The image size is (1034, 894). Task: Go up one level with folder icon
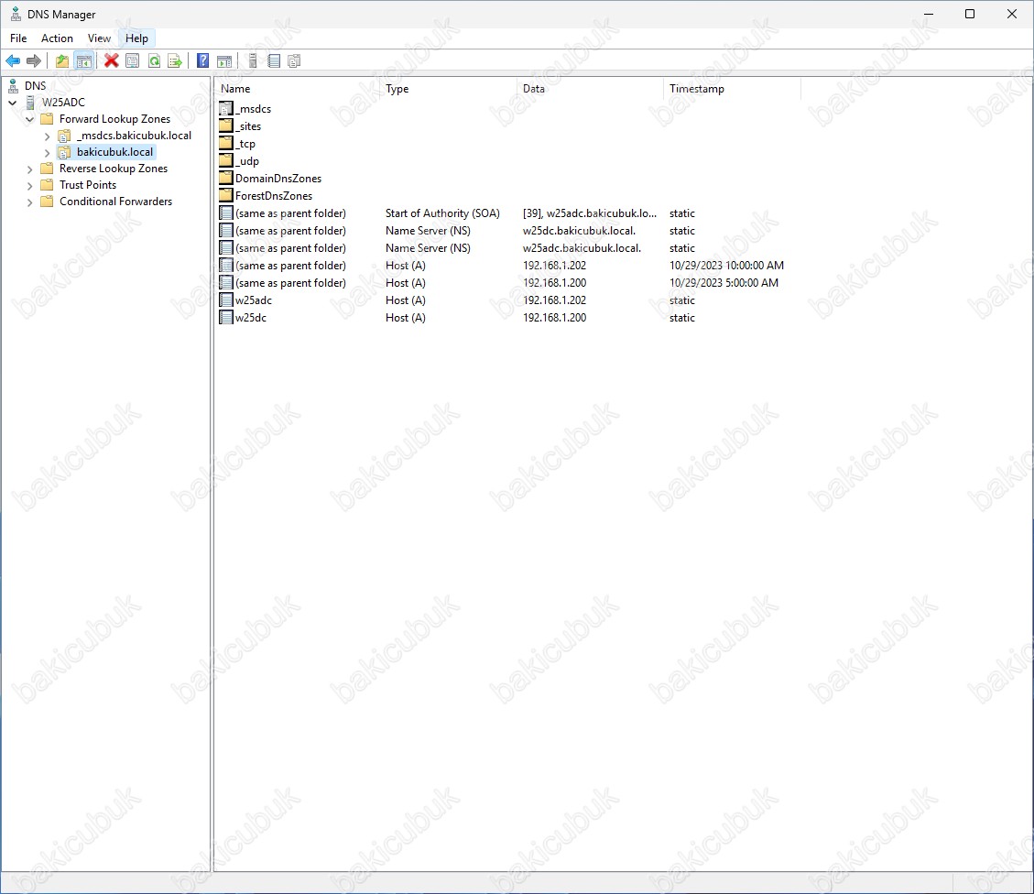click(x=62, y=61)
